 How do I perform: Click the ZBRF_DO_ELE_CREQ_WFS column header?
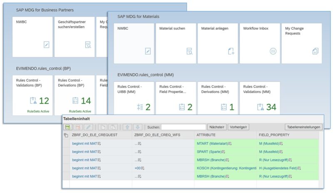pos(163,135)
